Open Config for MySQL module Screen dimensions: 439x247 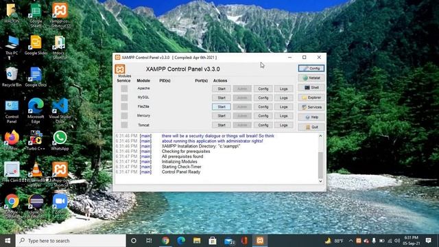tap(263, 97)
